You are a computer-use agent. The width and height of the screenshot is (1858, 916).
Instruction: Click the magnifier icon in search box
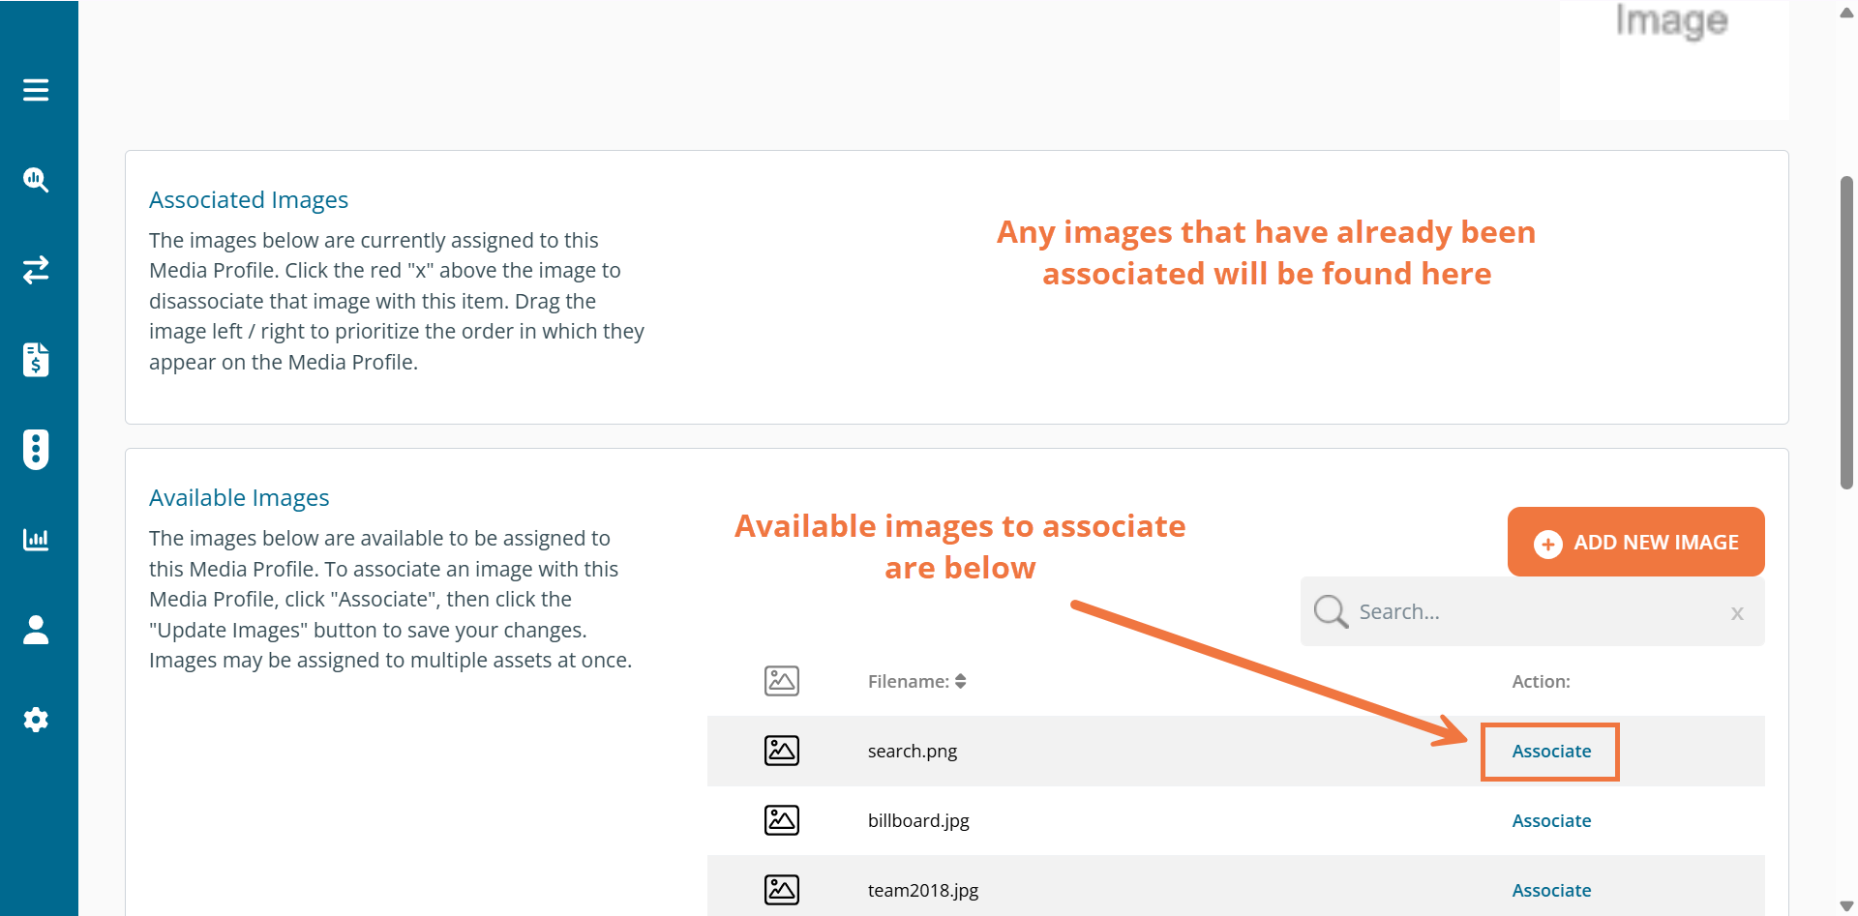tap(1331, 611)
